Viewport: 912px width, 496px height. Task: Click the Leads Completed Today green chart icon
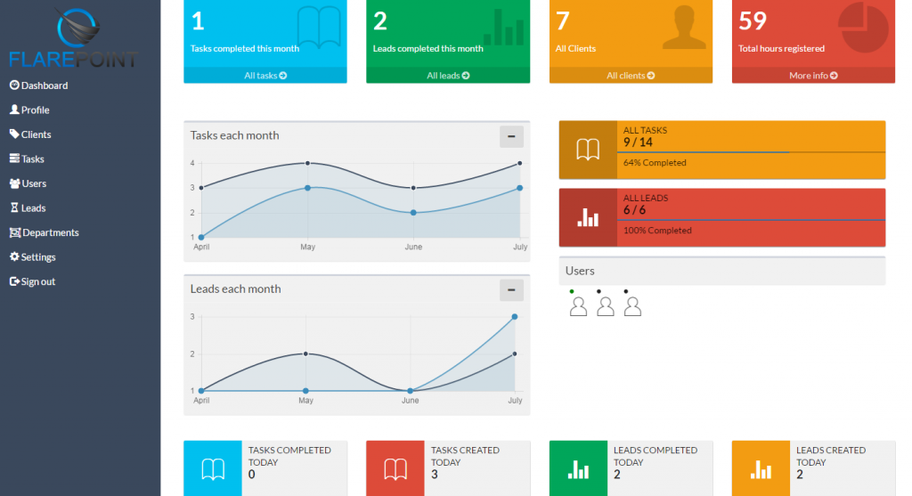[x=579, y=468]
